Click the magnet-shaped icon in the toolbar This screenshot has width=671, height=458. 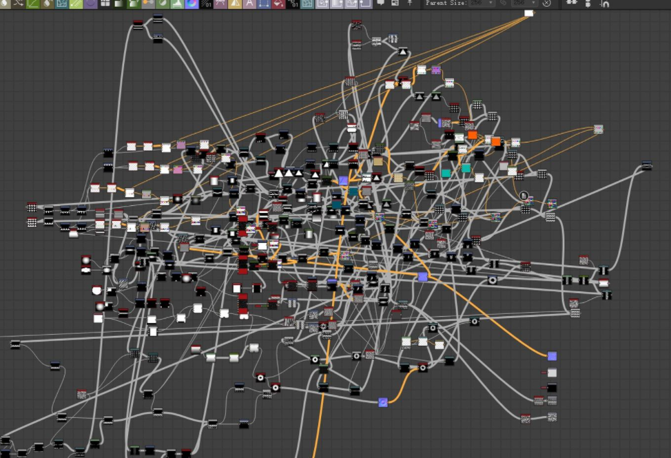[x=605, y=3]
